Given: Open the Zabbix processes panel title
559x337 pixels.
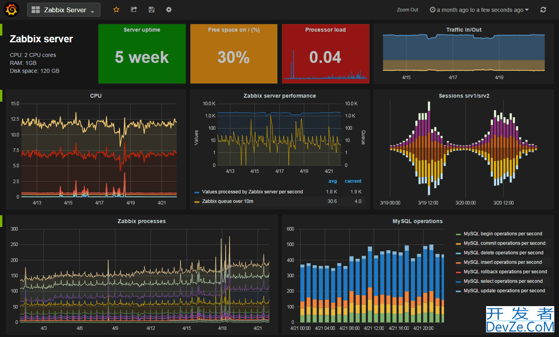Looking at the screenshot, I should (142, 221).
